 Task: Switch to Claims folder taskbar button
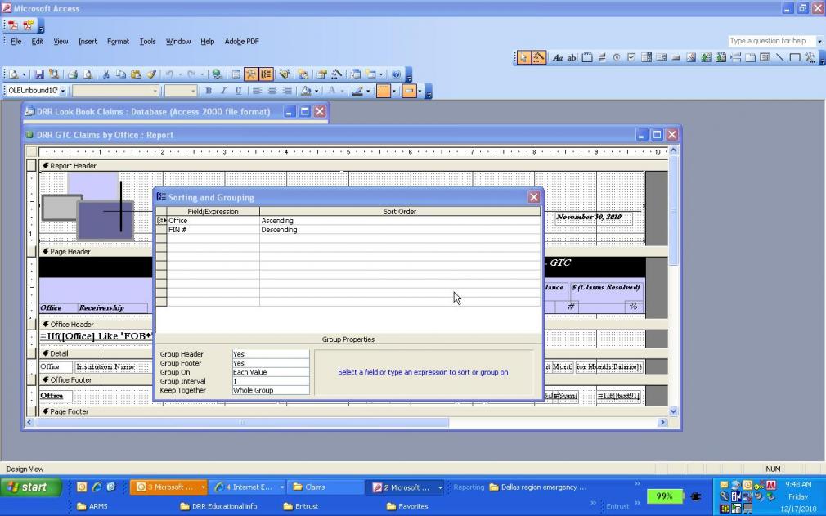[315, 487]
